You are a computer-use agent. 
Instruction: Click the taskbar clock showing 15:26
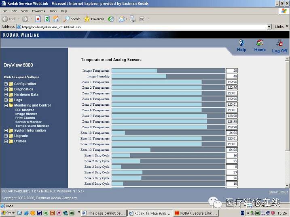point(282,213)
